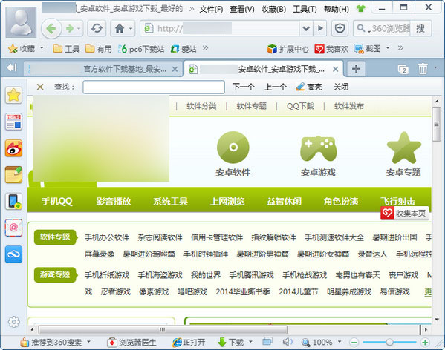The image size is (445, 350).
Task: Click the user avatar picture
Action: 21,22
